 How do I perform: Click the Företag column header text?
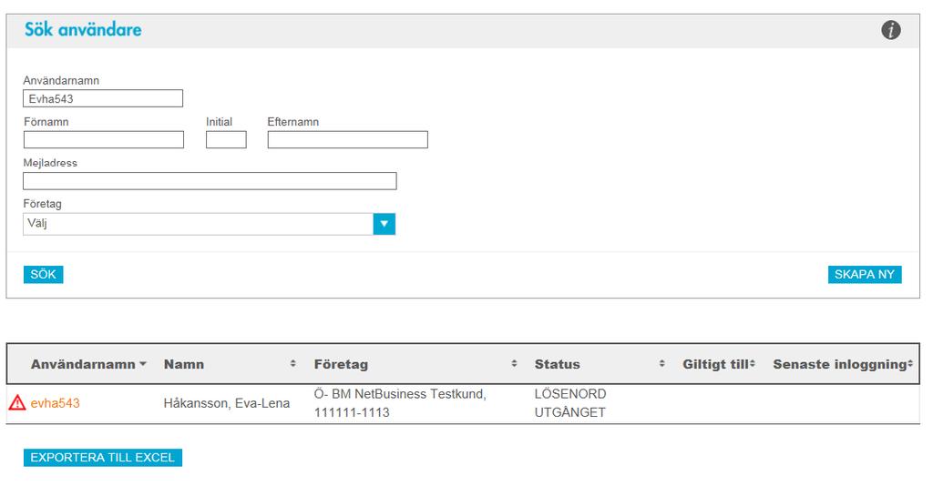pyautogui.click(x=341, y=364)
